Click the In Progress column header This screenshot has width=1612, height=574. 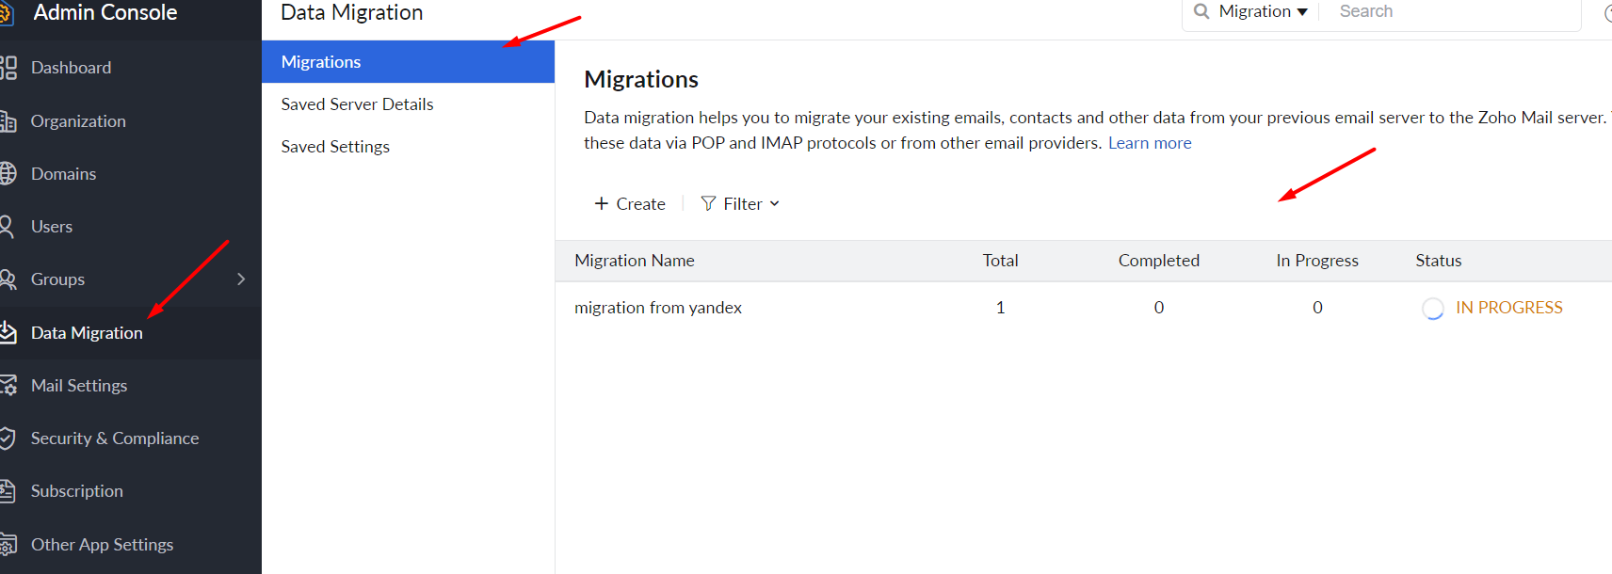coord(1317,261)
